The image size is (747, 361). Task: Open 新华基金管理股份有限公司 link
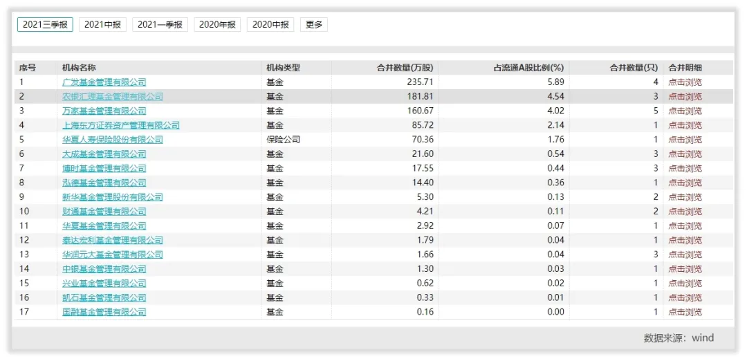coord(113,197)
